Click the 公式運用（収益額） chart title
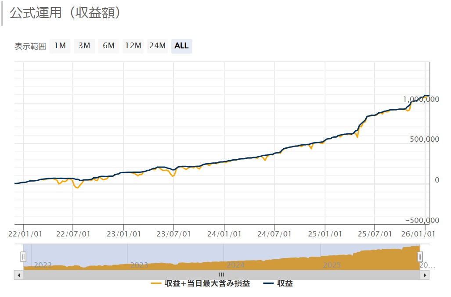451x297 pixels. (65, 13)
